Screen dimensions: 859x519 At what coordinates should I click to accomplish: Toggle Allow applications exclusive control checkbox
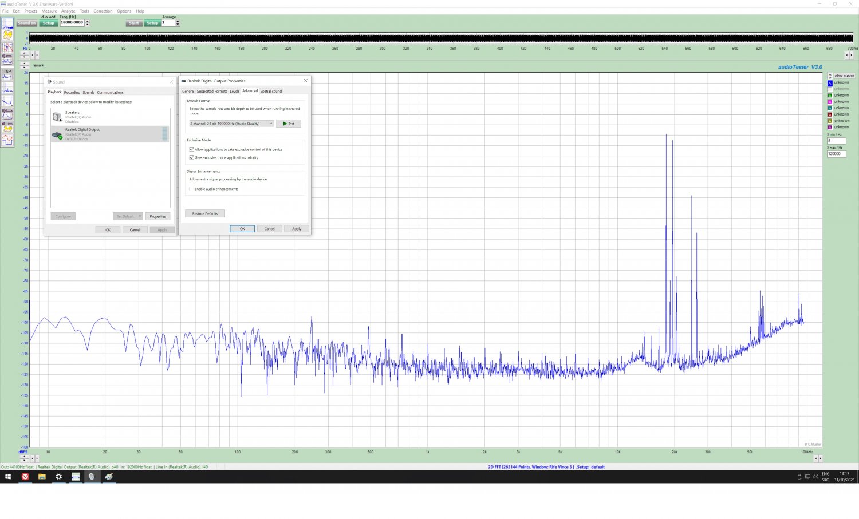pyautogui.click(x=192, y=149)
